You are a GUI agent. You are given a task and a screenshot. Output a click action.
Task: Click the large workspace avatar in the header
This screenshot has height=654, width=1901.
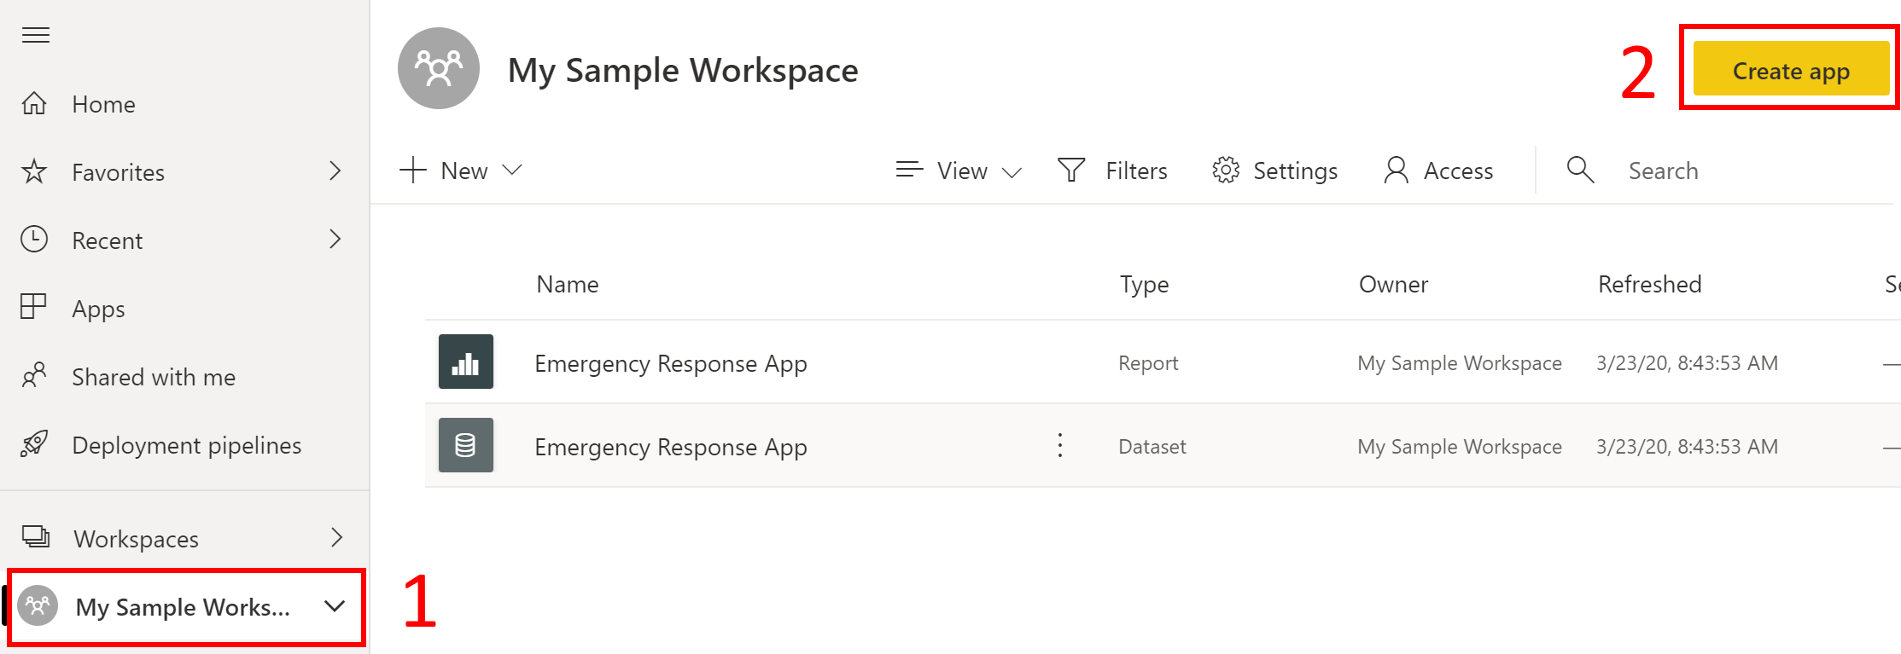(439, 68)
